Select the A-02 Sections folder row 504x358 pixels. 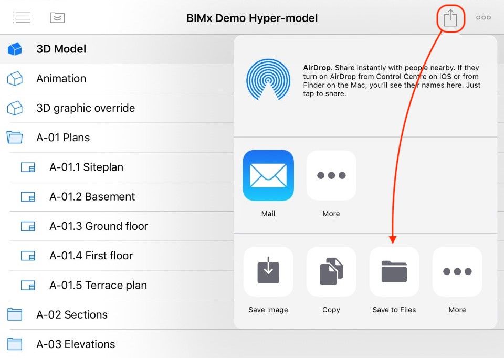(x=117, y=314)
